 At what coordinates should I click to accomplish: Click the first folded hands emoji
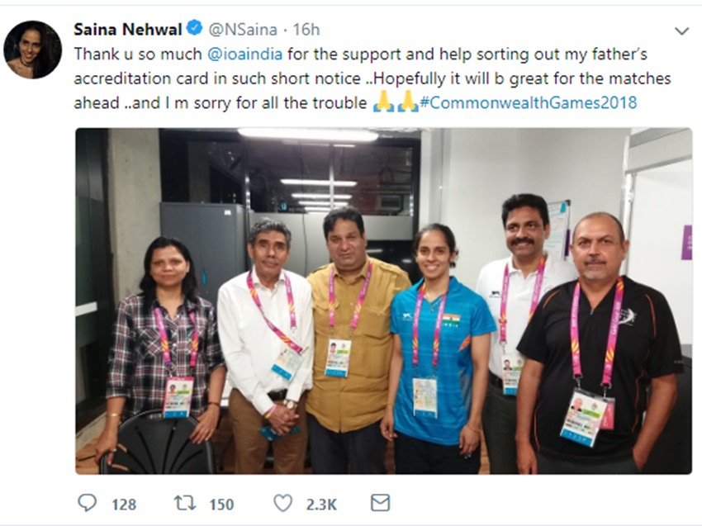click(383, 104)
